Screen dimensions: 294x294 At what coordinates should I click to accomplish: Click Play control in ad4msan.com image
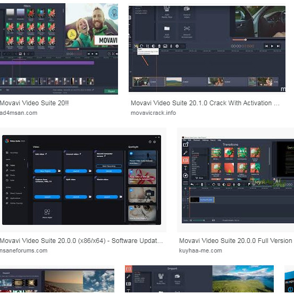[x=93, y=54]
